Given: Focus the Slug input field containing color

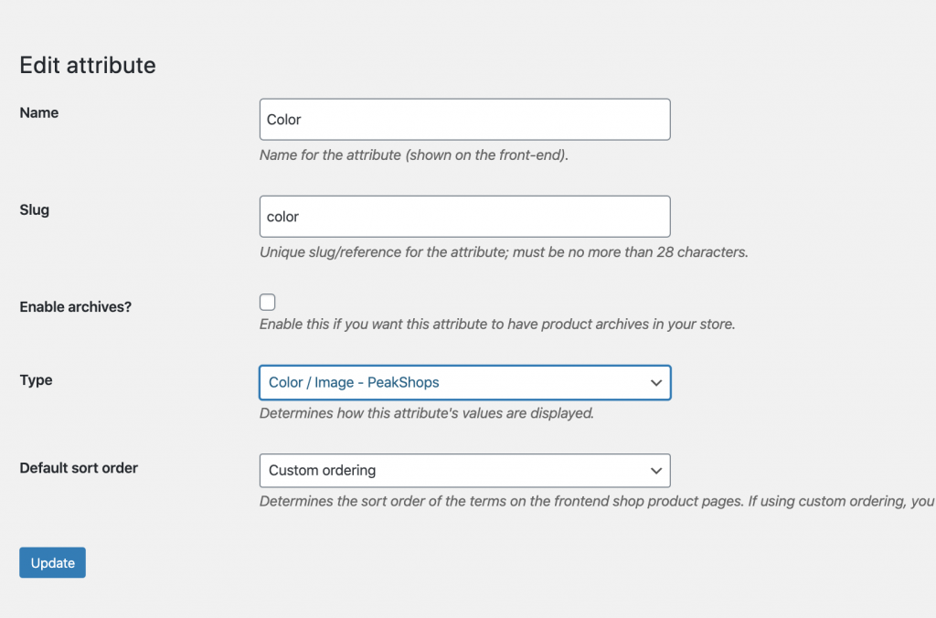Looking at the screenshot, I should pos(465,216).
